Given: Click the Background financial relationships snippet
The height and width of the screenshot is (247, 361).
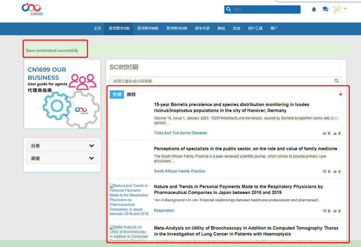Looking at the screenshot, I should (x=237, y=200).
